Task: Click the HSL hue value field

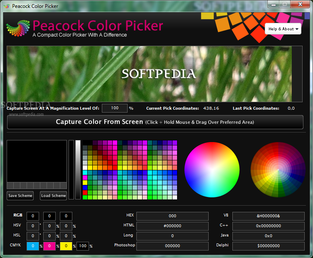Action: [33, 236]
